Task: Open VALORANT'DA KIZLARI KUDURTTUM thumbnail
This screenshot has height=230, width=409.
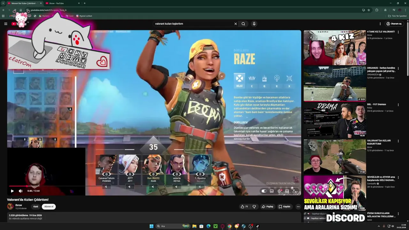Action: tap(335, 157)
